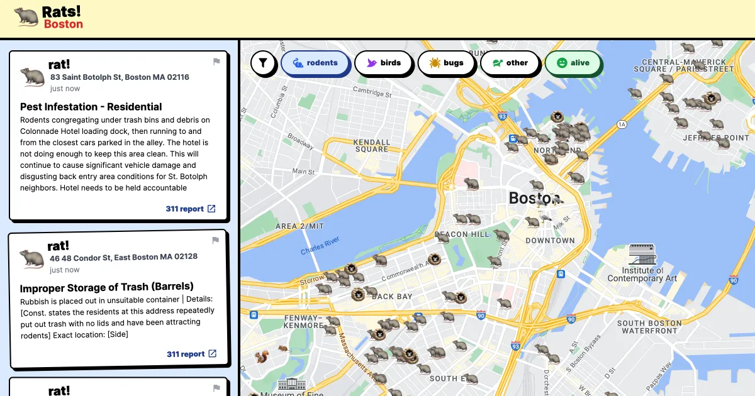Click the rat image on the Condor St card
Screen dimensions: 755x396
coord(32,258)
